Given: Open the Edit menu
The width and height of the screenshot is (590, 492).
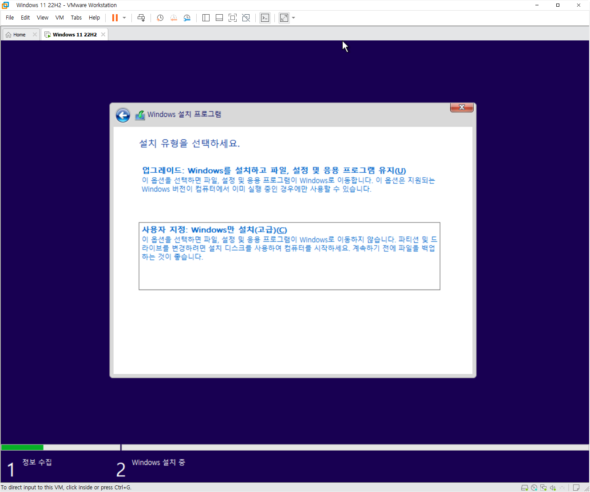Looking at the screenshot, I should 25,18.
